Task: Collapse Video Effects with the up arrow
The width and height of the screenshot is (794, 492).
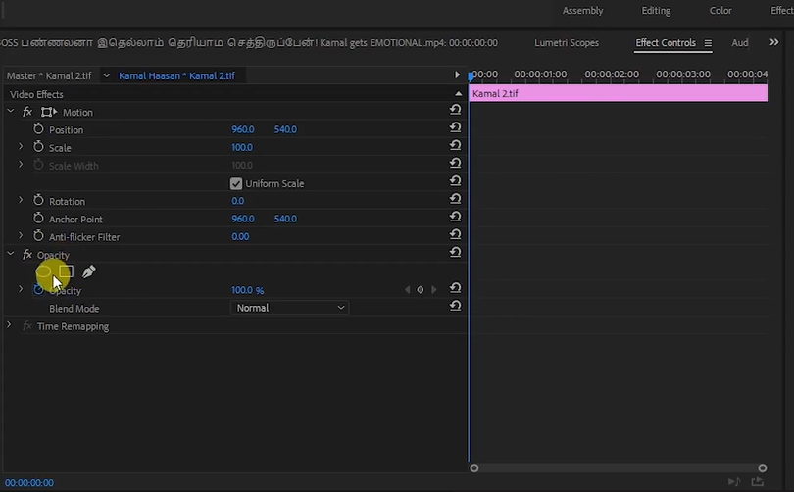Action: coord(459,94)
